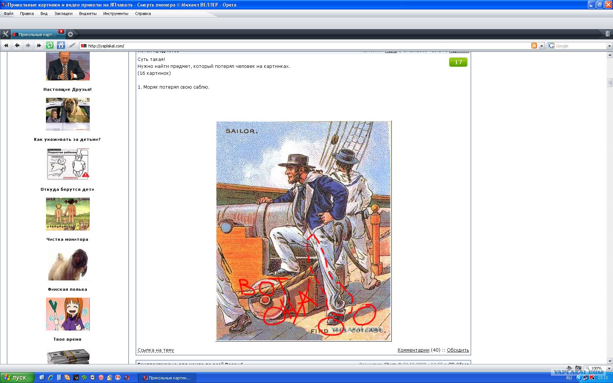Open the Правка menu
This screenshot has width=613, height=383.
[27, 13]
